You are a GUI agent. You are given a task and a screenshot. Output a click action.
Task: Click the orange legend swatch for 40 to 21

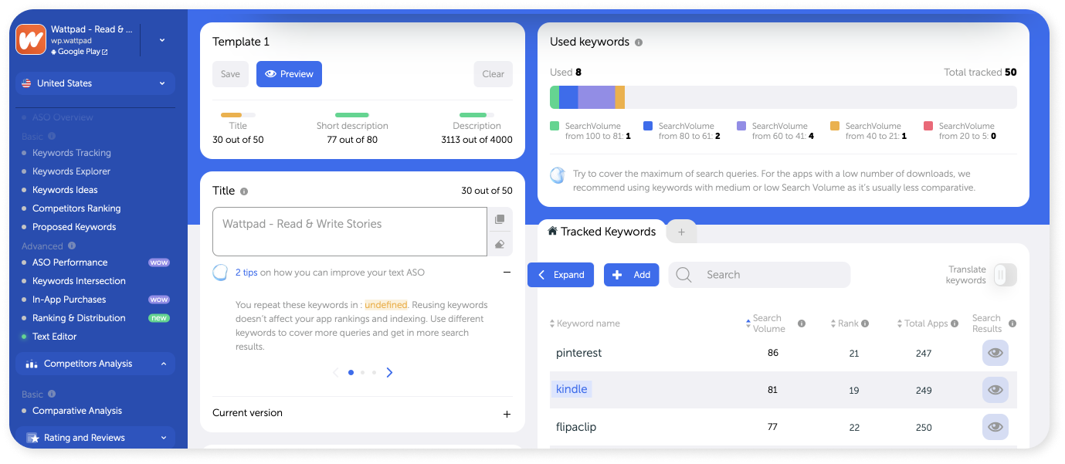[835, 126]
